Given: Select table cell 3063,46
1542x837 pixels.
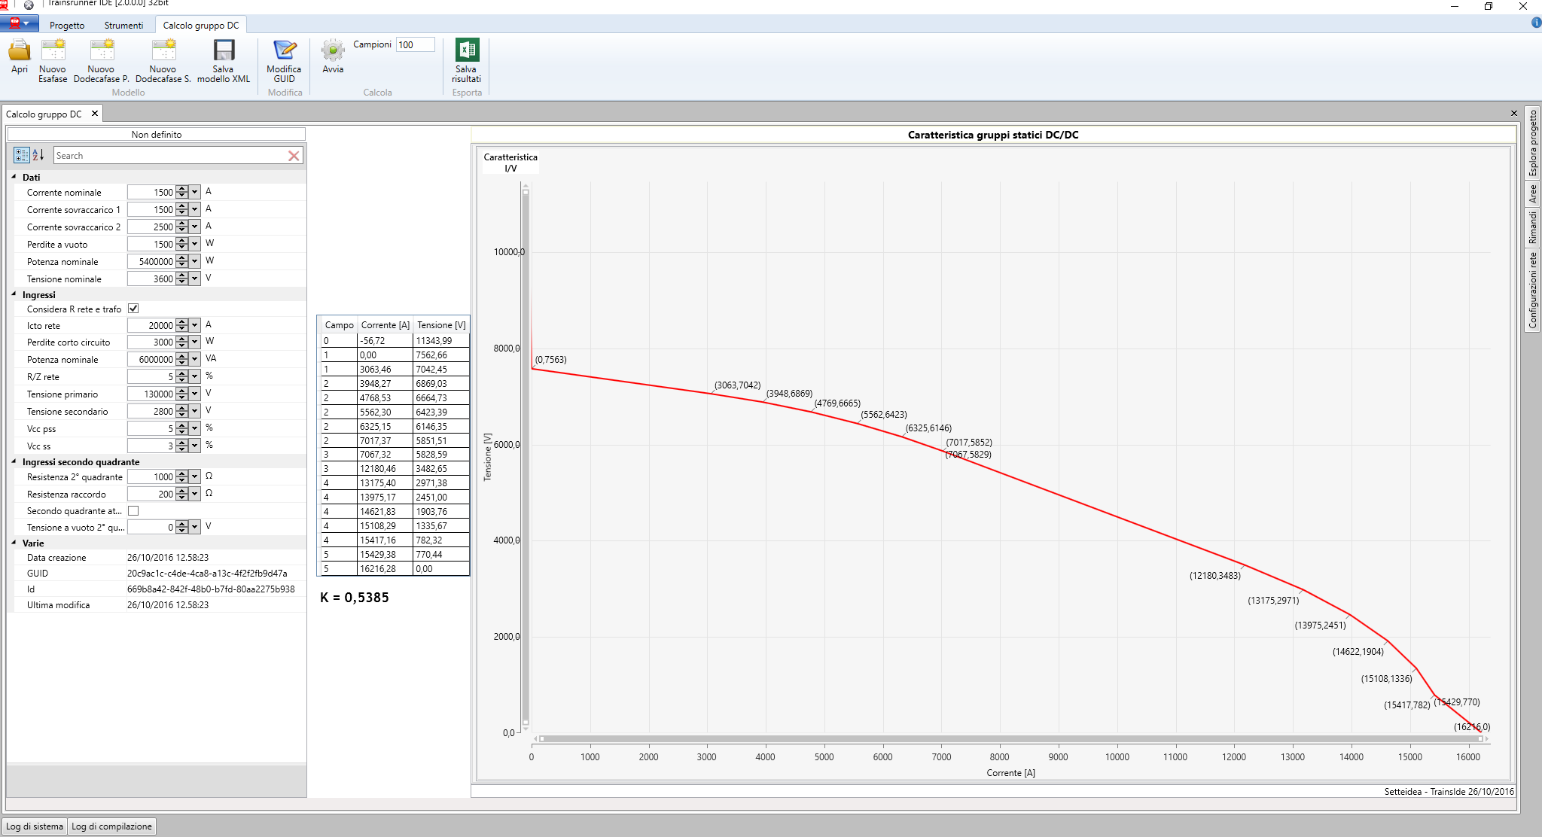Looking at the screenshot, I should [385, 369].
